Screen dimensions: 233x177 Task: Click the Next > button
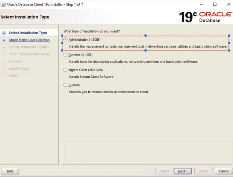click(x=183, y=171)
